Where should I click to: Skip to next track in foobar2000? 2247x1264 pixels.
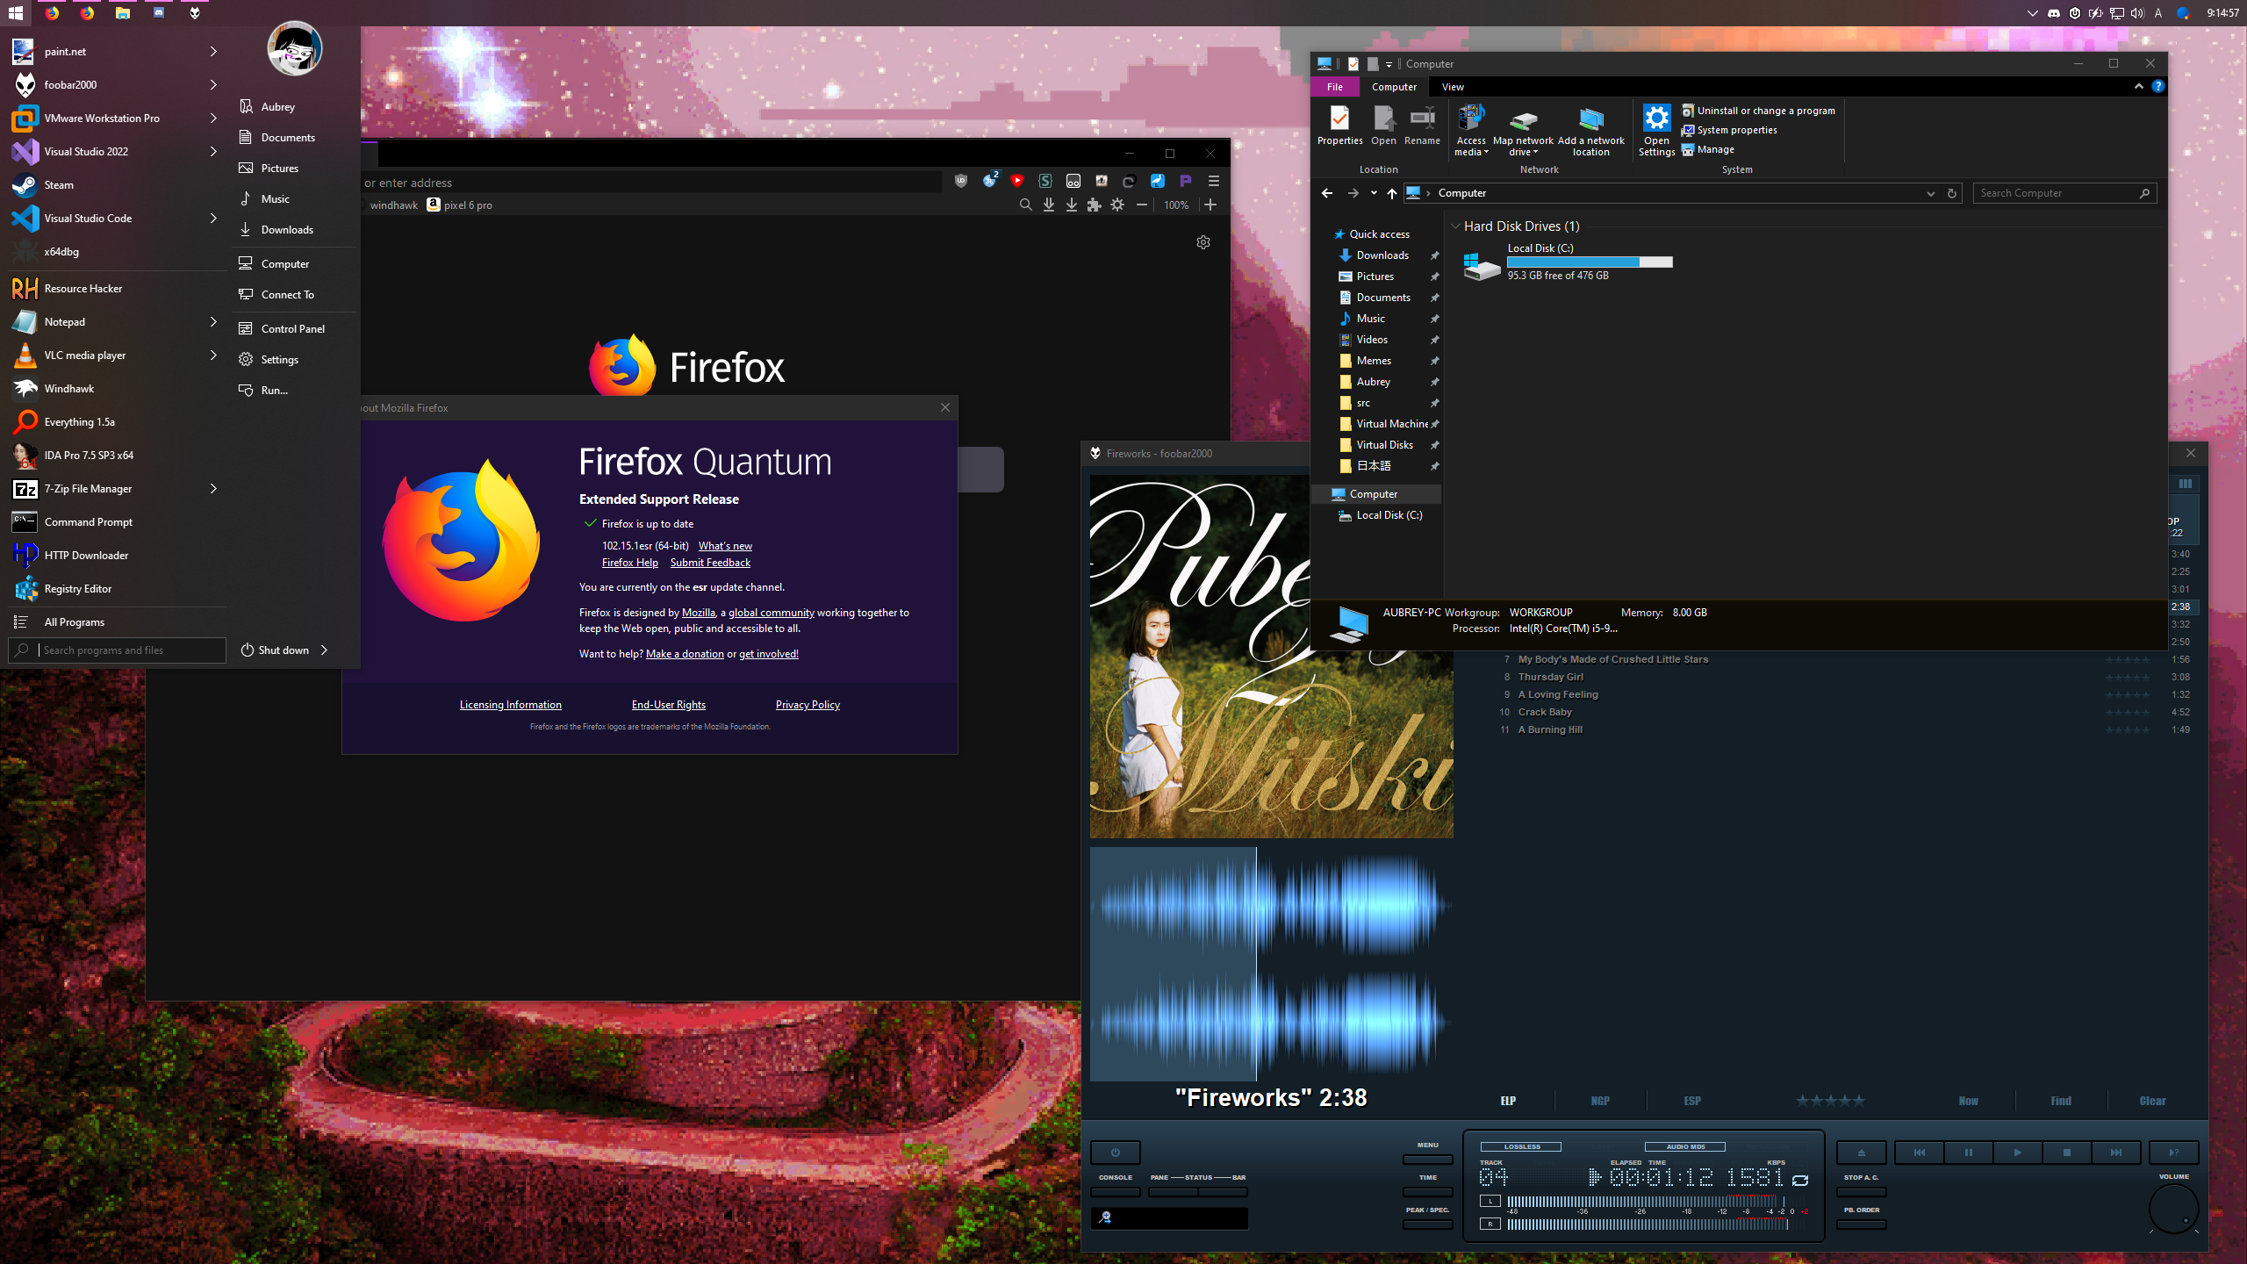2115,1153
